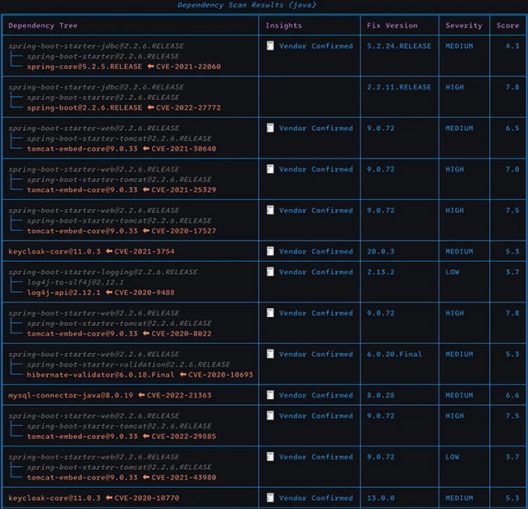Select spring-boot-starter-logging@2.2.6.RELEASE entry
Viewport: 528px width, 509px height.
pos(103,272)
